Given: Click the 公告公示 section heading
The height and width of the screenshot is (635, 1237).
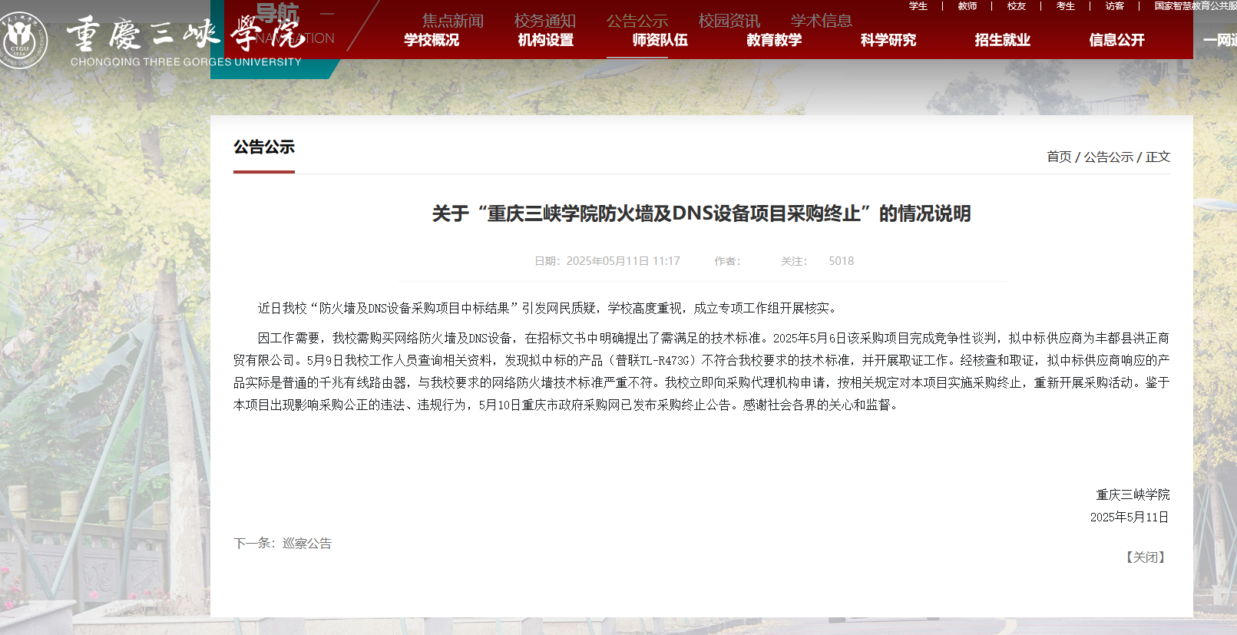Looking at the screenshot, I should point(264,147).
